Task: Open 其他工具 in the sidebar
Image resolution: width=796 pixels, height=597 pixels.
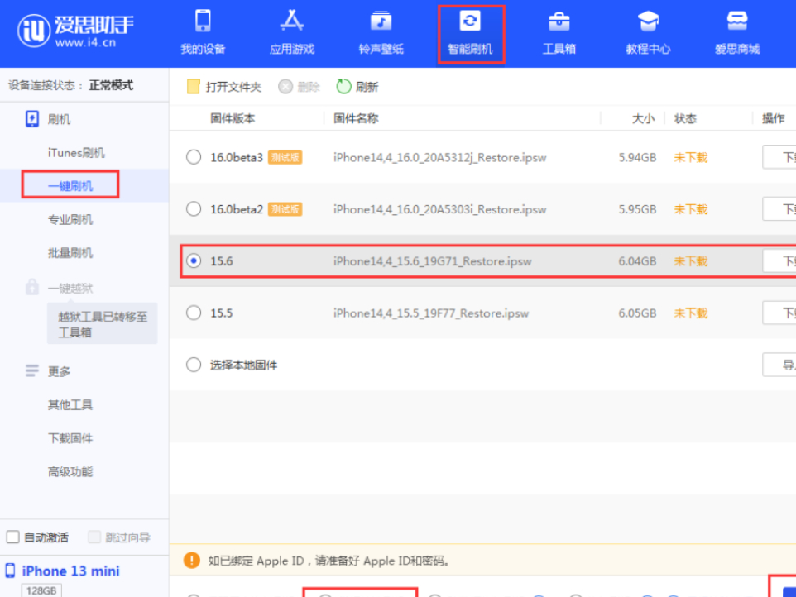Action: click(x=70, y=405)
